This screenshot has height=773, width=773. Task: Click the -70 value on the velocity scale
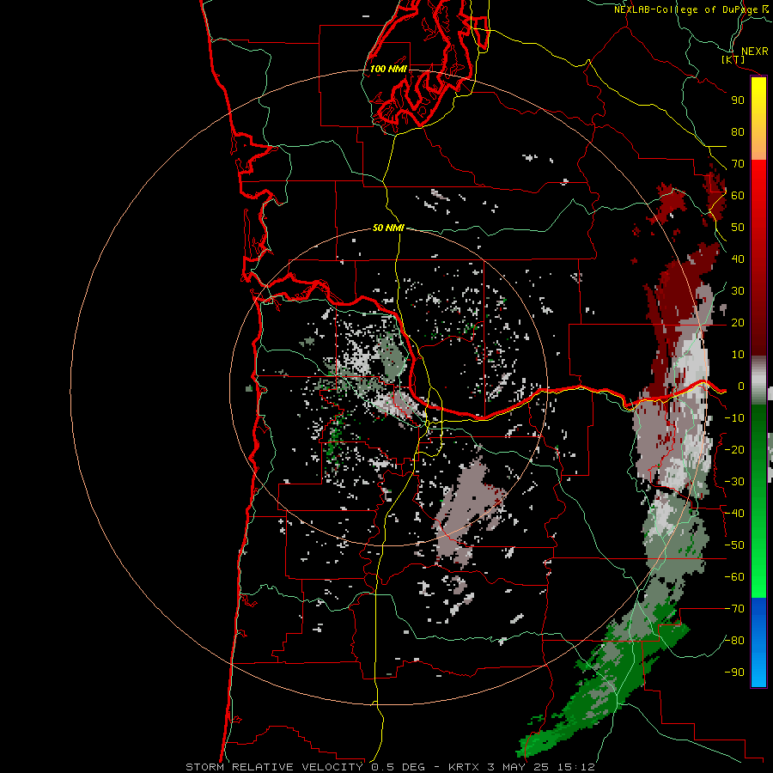[x=734, y=609]
